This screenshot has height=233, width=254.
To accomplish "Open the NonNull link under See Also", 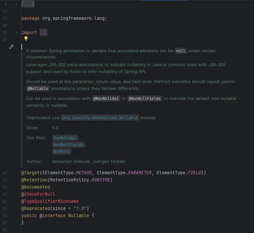I will pyautogui.click(x=61, y=151).
